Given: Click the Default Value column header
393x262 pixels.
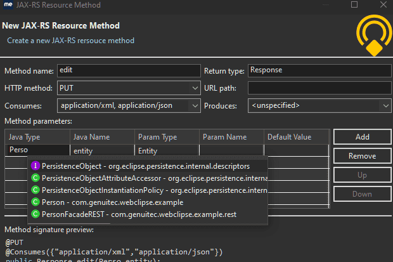Looking at the screenshot, I should pos(297,137).
